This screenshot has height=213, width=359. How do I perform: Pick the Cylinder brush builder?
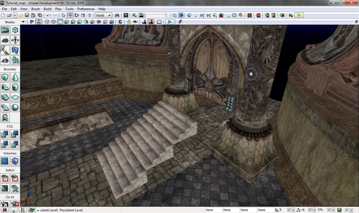coord(15,87)
